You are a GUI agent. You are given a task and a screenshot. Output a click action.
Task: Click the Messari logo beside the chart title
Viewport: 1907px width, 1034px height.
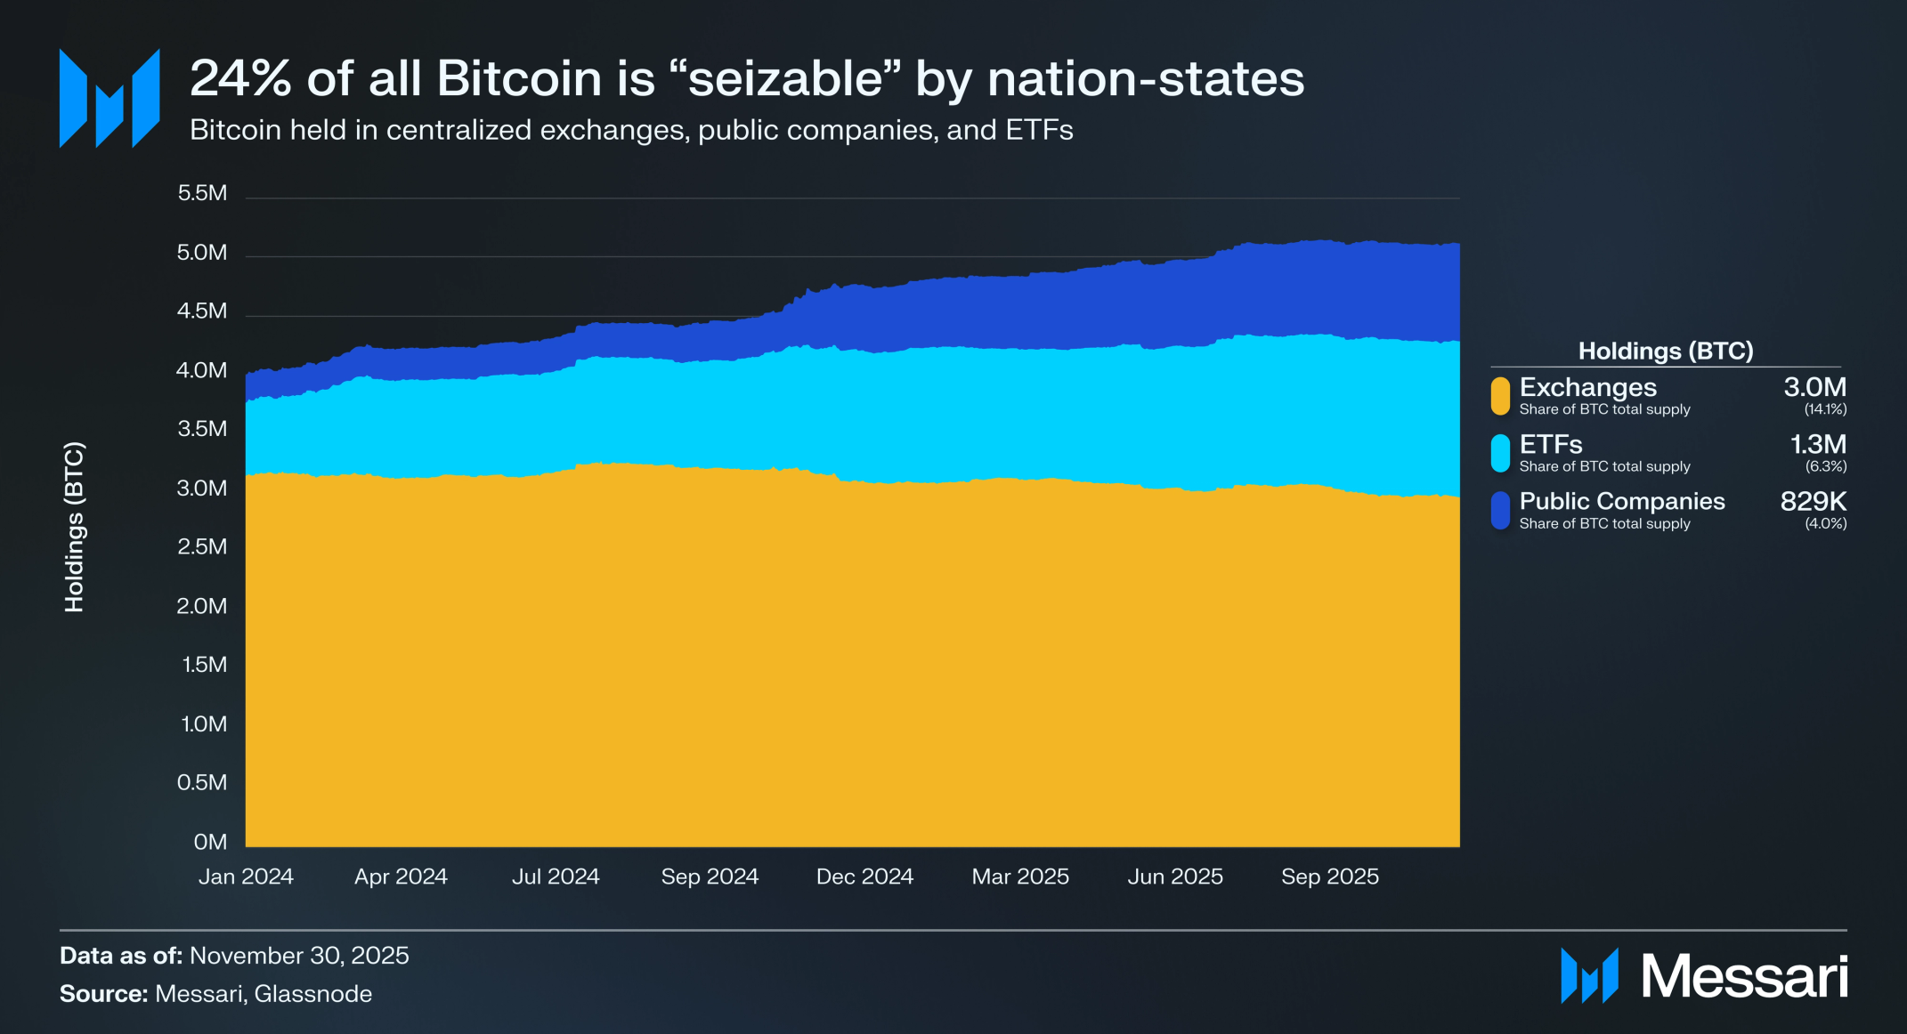[x=110, y=98]
